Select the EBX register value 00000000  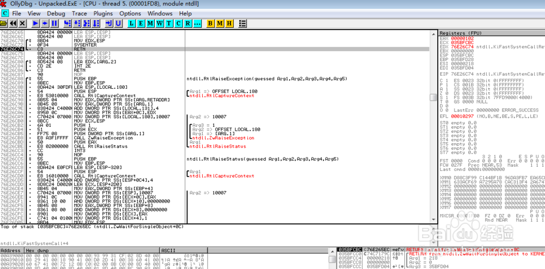[462, 51]
